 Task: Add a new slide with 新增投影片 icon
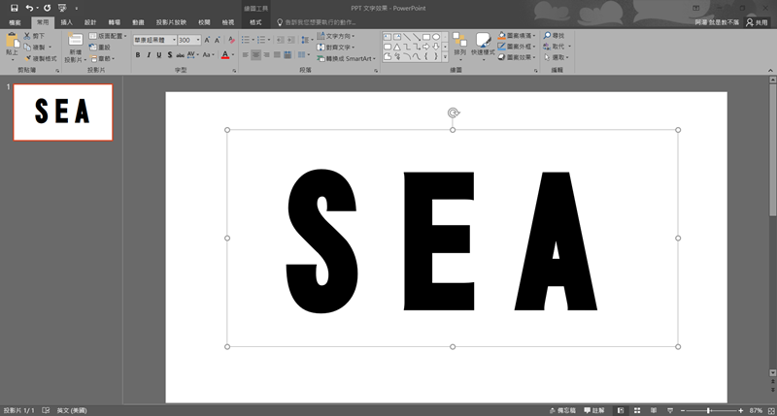click(75, 41)
